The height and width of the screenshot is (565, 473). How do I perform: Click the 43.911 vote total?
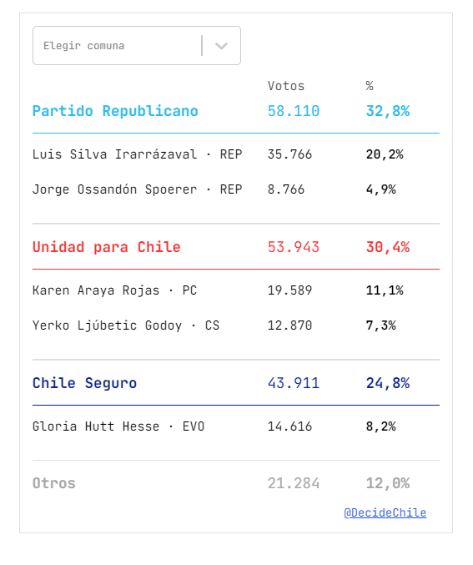point(294,383)
